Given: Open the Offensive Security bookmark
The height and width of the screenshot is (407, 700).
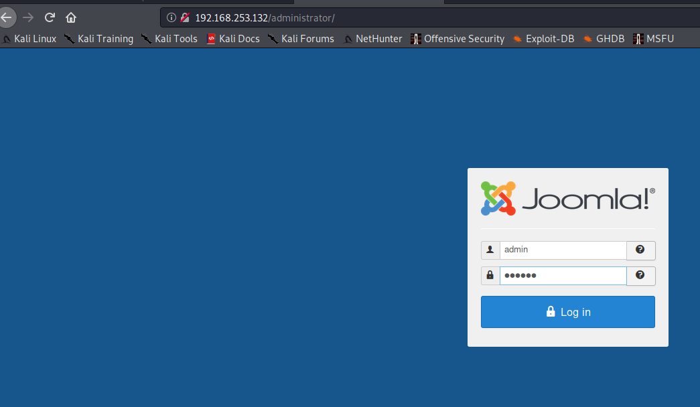Looking at the screenshot, I should click(x=458, y=39).
